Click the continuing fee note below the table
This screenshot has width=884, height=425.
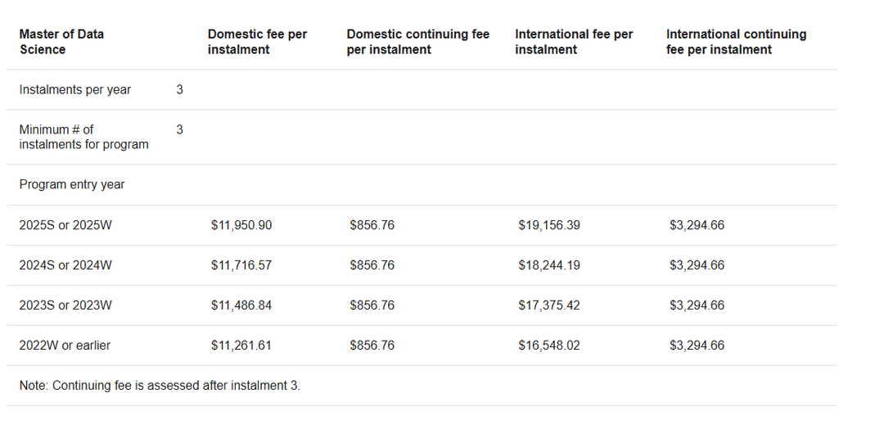click(x=160, y=386)
